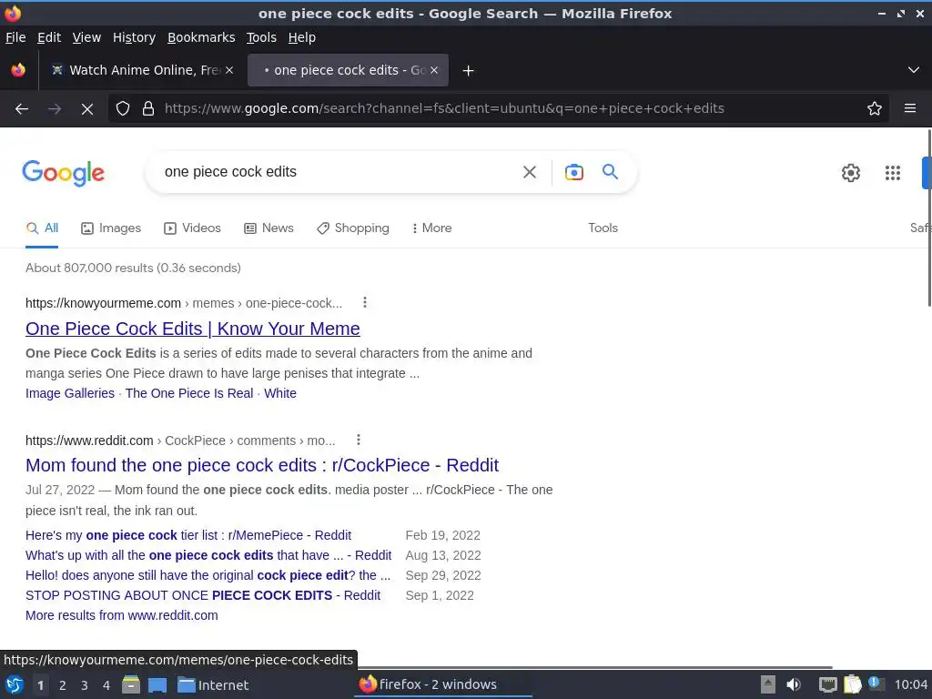Switch to the News tab
Viewport: 932px width, 699px height.
pos(268,228)
